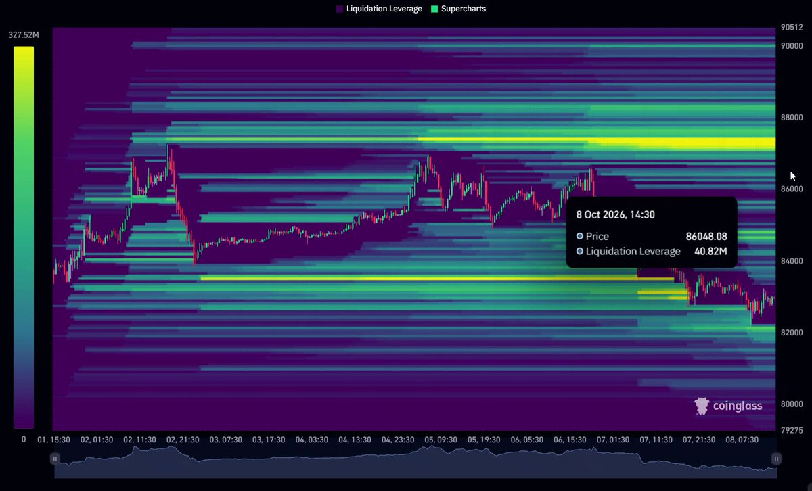Click the 04, 23:30 time axis label
The image size is (812, 491).
(x=398, y=440)
